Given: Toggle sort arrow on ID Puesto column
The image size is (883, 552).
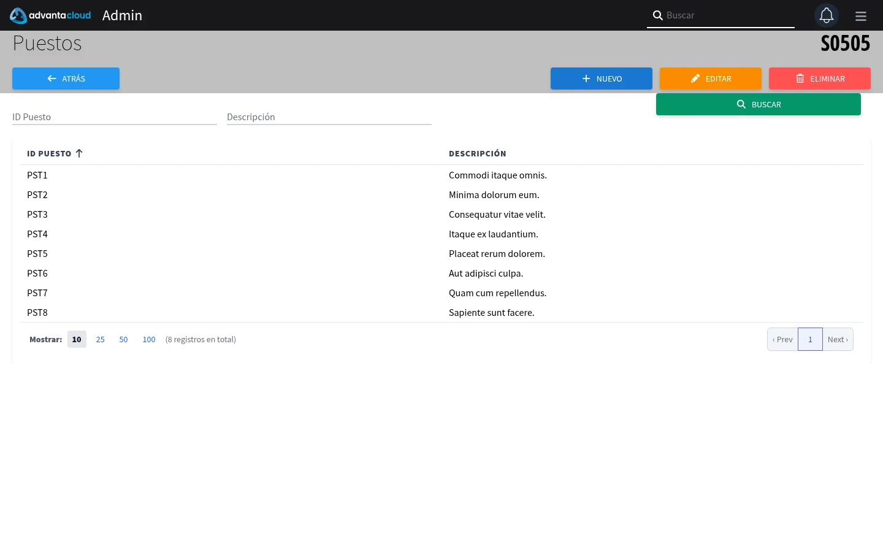Looking at the screenshot, I should tap(79, 153).
